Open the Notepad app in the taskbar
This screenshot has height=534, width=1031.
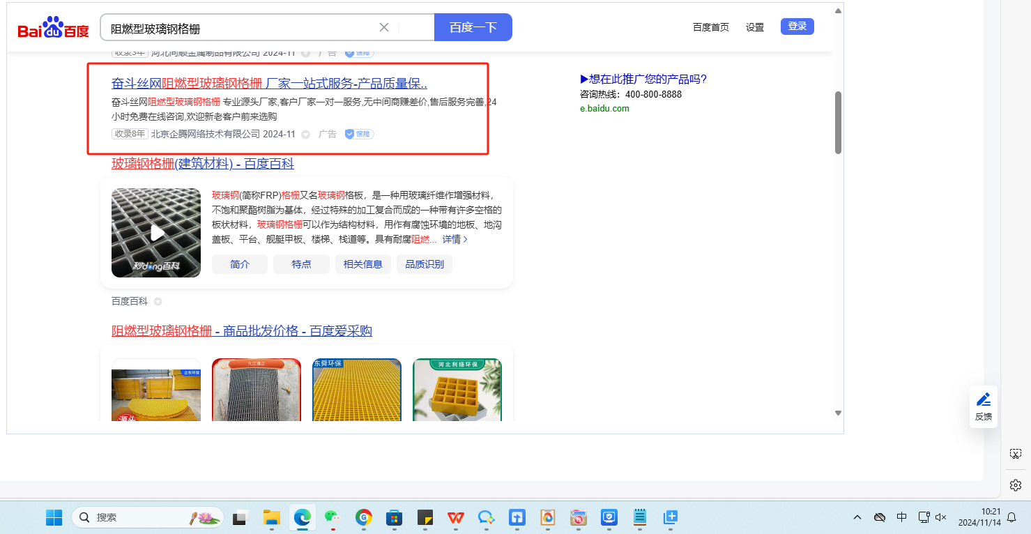[639, 517]
